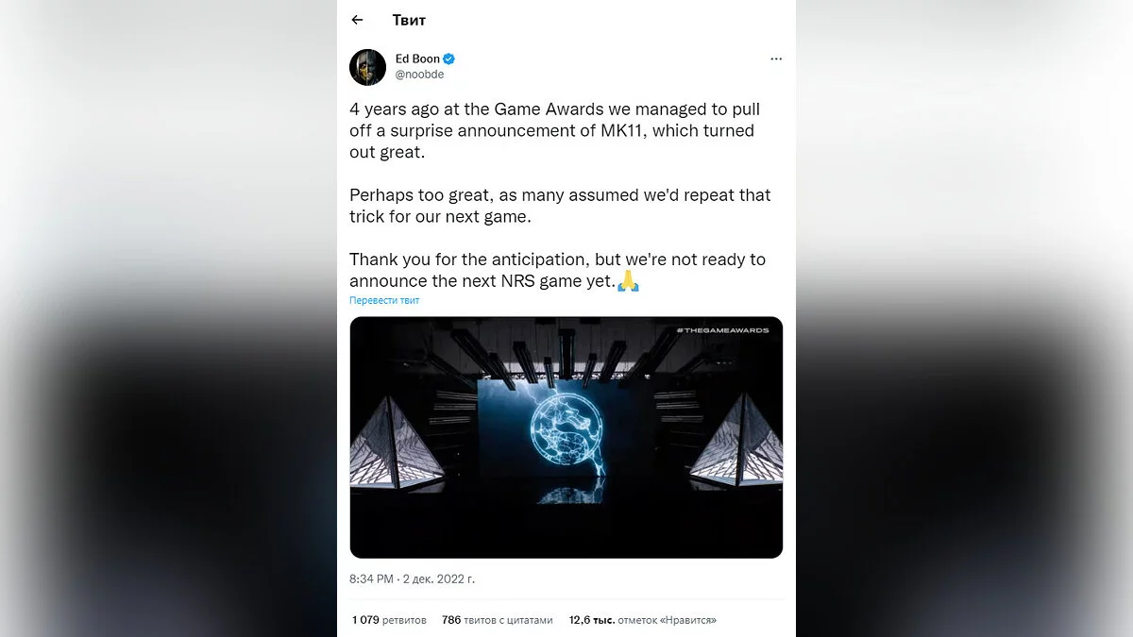Screen dimensions: 1133x637
Task: Go back using the left arrow icon
Action: pos(357,20)
